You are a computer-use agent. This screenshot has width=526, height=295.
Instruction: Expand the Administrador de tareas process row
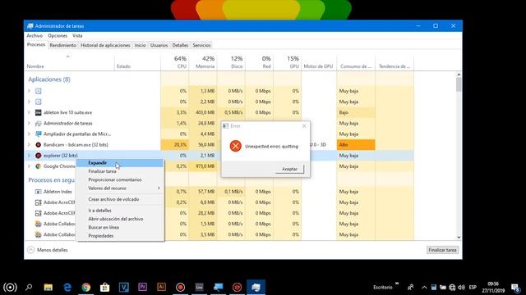coord(30,124)
